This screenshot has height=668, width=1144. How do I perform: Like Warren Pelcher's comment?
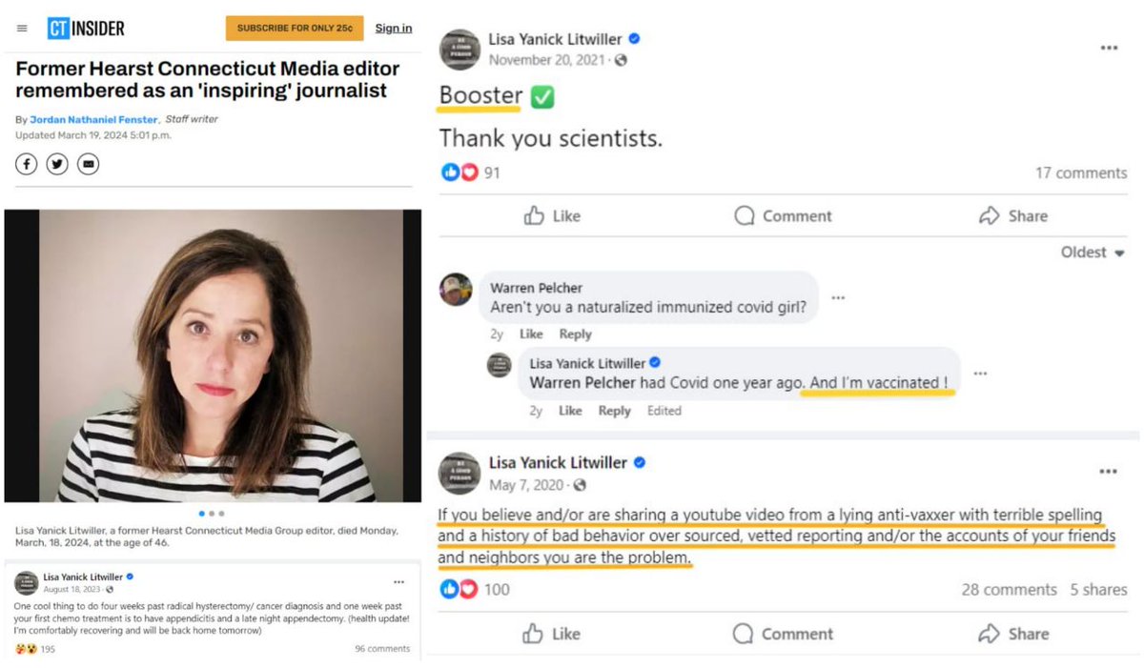point(531,334)
